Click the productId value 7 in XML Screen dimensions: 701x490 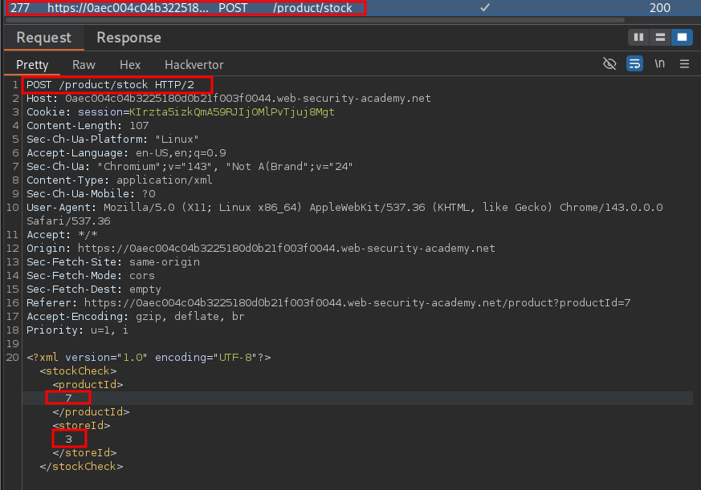69,398
